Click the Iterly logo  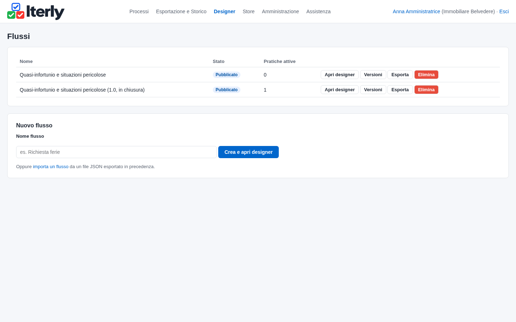pyautogui.click(x=36, y=11)
